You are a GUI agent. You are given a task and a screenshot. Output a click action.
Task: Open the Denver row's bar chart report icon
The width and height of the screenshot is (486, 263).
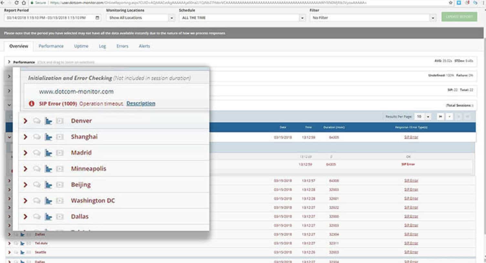click(48, 121)
